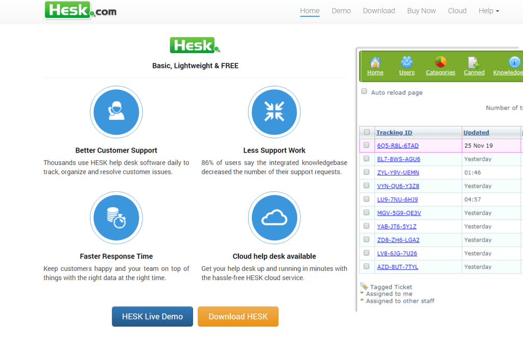The width and height of the screenshot is (523, 349).
Task: Sort tickets by Tracking ID column
Action: (x=394, y=132)
